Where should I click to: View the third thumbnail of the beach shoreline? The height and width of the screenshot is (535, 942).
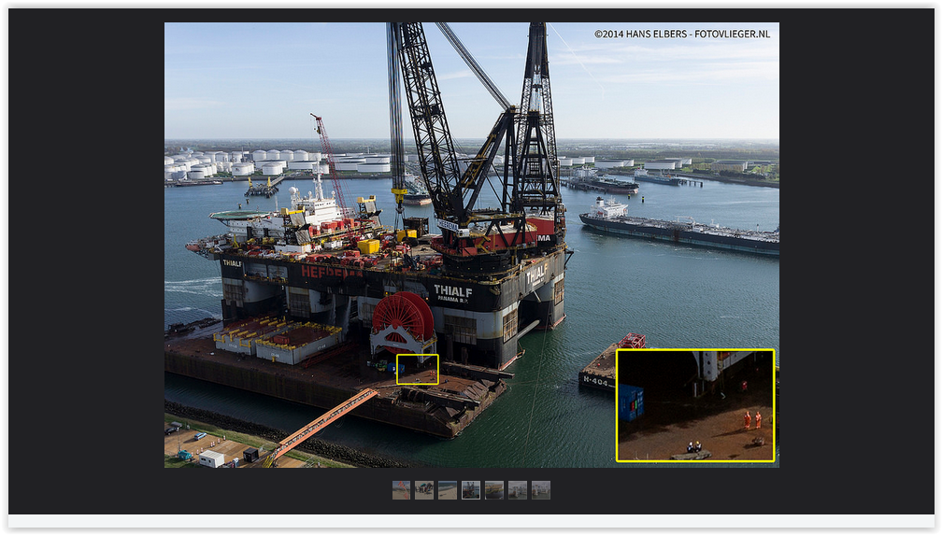coord(448,490)
